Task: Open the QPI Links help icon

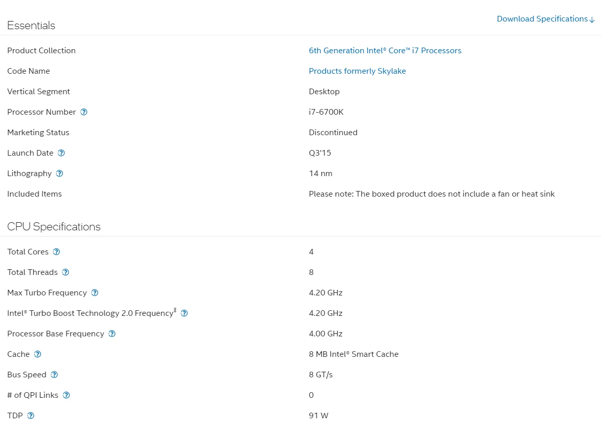Action: 66,395
